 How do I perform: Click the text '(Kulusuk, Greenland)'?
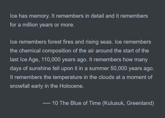tap(128, 103)
